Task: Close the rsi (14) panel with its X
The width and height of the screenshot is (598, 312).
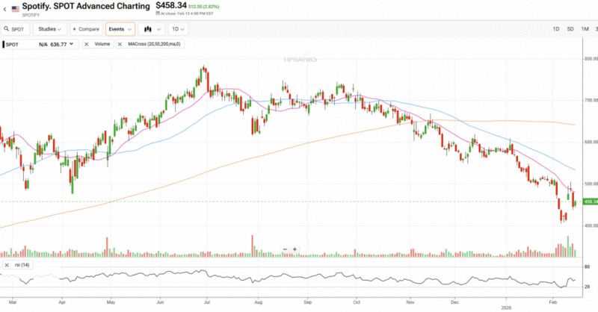Action: click(x=5, y=265)
